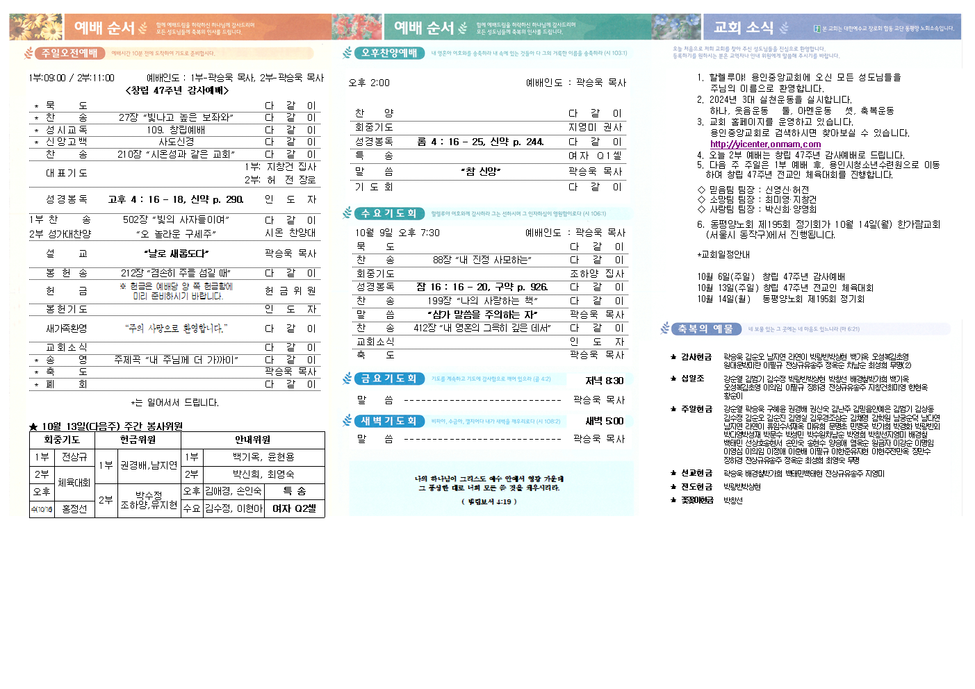975x689 pixels.
Task: Click the 회중기도 table column header
Action: pos(62,440)
